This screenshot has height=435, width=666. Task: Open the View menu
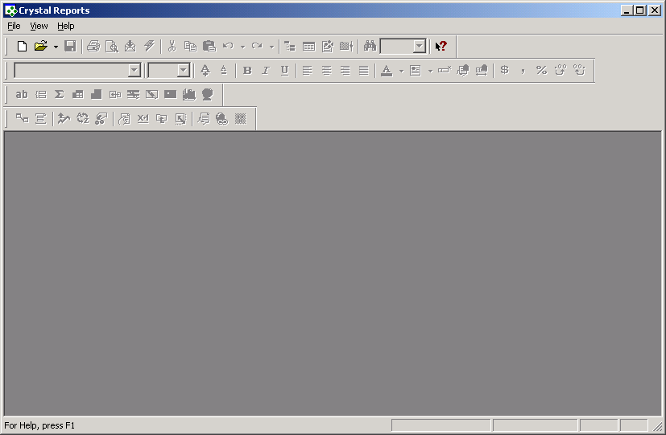click(x=39, y=27)
